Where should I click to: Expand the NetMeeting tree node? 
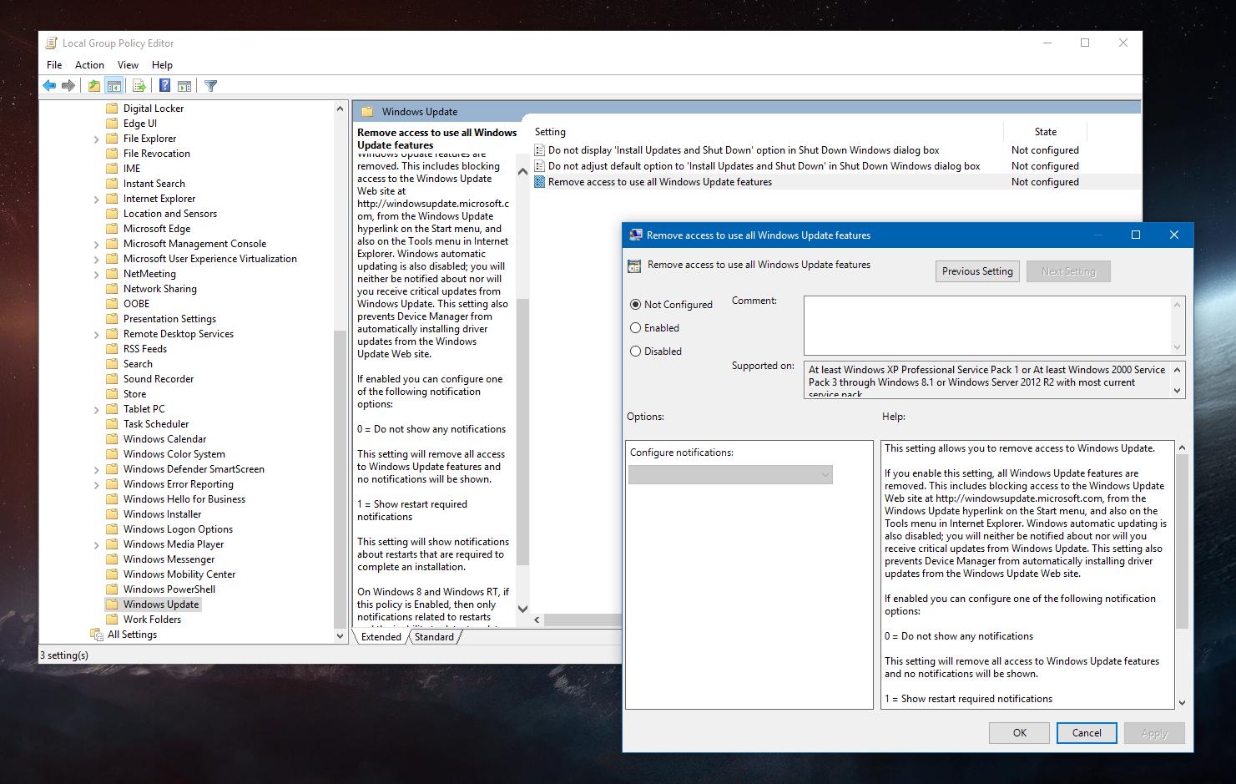[x=96, y=275]
